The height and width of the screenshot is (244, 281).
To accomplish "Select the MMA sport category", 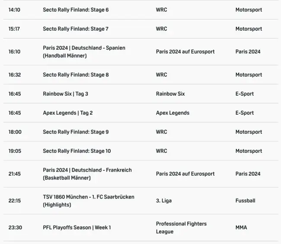I will [241, 228].
